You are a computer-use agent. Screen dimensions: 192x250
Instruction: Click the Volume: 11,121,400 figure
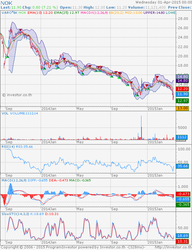pyautogui.click(x=147, y=7)
